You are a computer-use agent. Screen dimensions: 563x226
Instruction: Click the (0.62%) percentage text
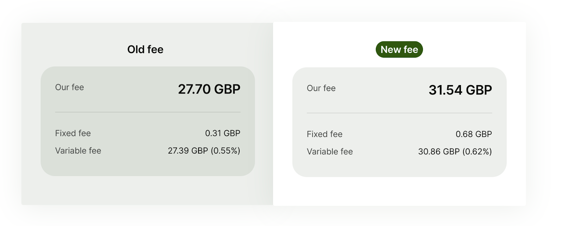coord(477,151)
